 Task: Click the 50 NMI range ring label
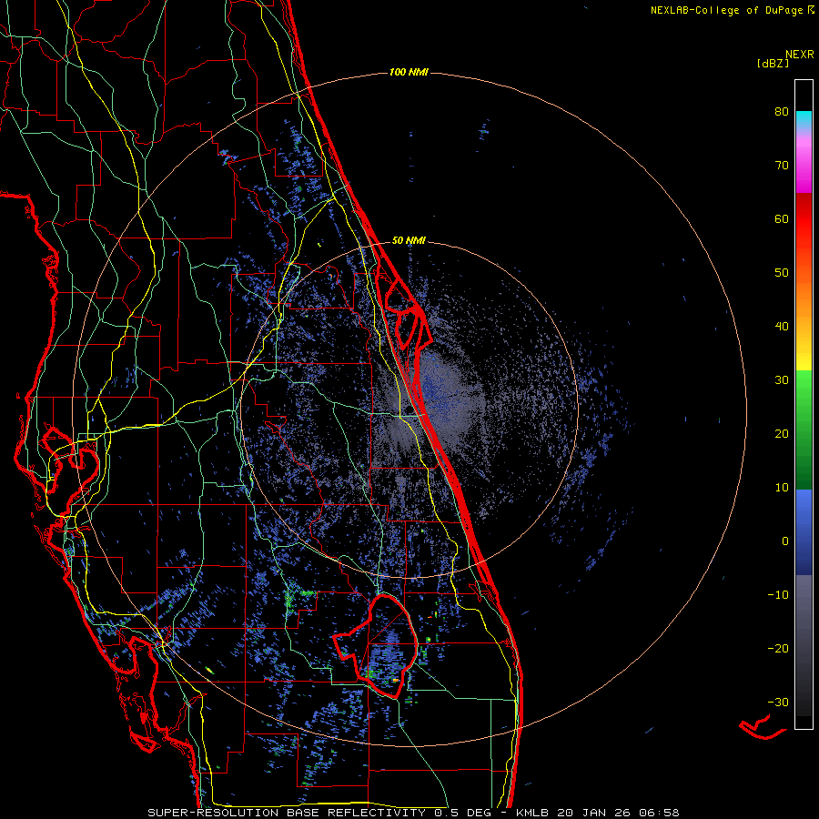pyautogui.click(x=409, y=241)
